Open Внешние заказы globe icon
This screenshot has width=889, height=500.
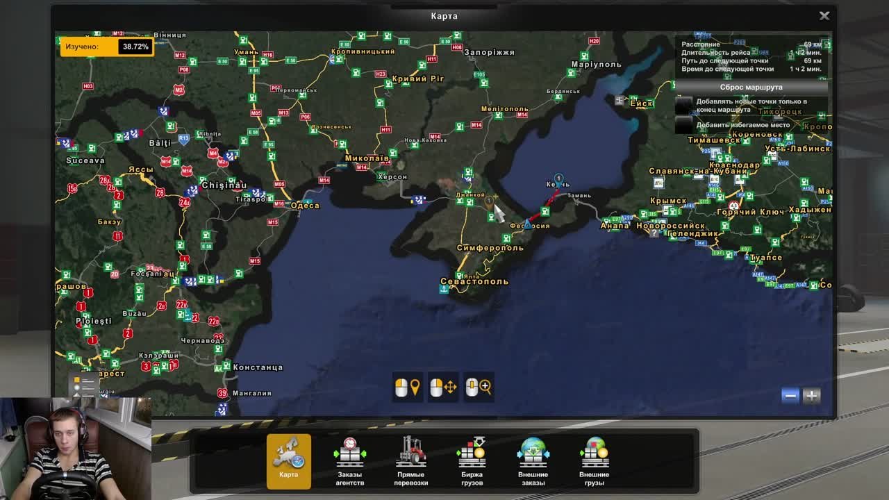tap(533, 460)
